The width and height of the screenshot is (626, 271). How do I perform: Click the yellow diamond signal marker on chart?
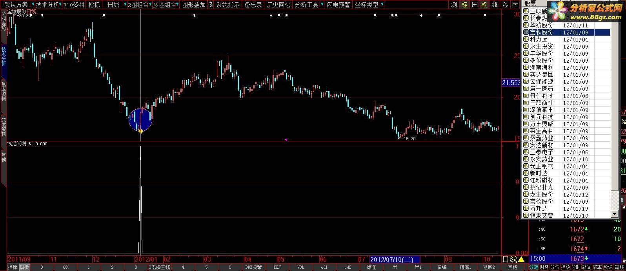[x=140, y=131]
